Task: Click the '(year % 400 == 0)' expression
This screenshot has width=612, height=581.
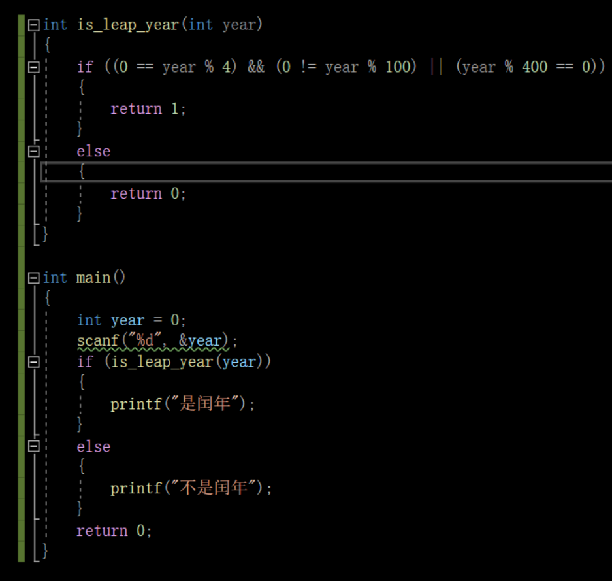Action: click(x=526, y=67)
